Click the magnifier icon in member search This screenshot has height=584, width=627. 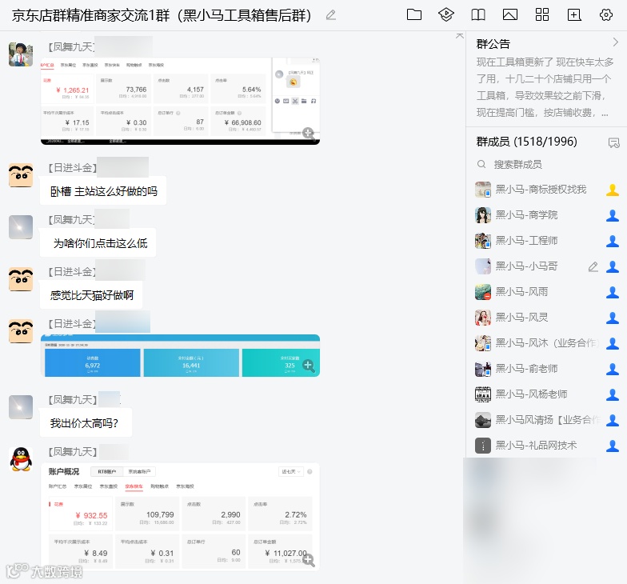[481, 165]
